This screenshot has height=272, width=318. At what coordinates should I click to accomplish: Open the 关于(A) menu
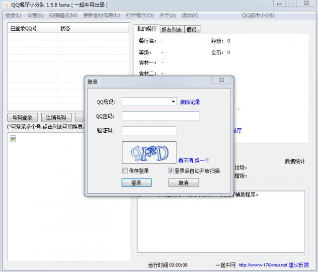[x=167, y=15]
